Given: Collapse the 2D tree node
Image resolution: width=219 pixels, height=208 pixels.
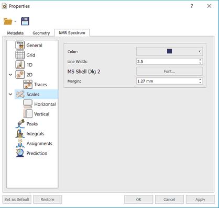Looking at the screenshot, I should point(10,75).
